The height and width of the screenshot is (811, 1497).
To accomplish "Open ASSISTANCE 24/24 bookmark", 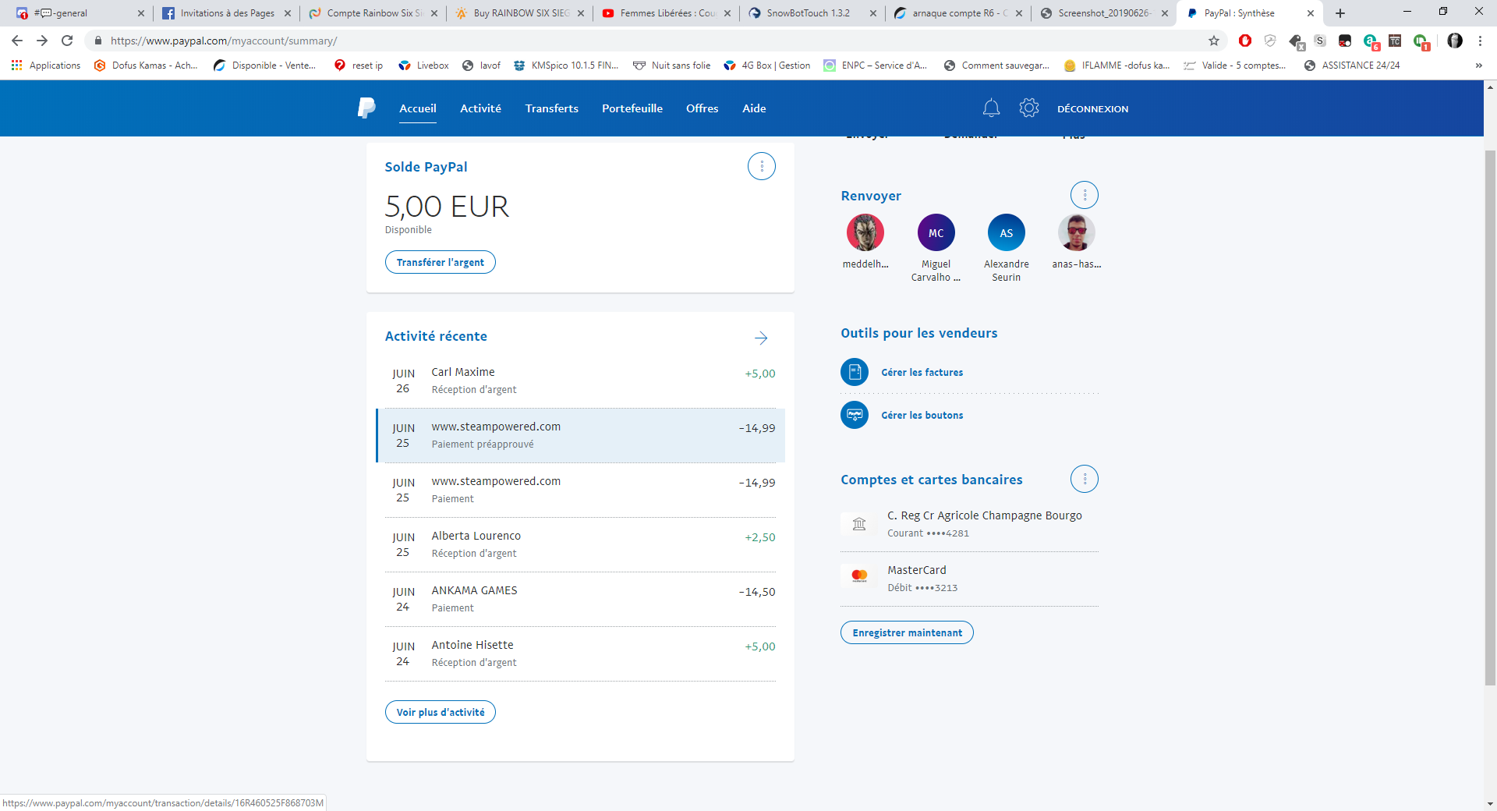I will [1352, 66].
